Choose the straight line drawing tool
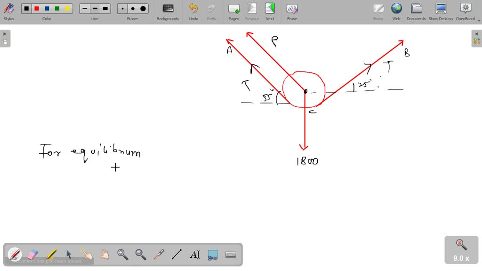This screenshot has height=271, width=482. tap(177, 255)
